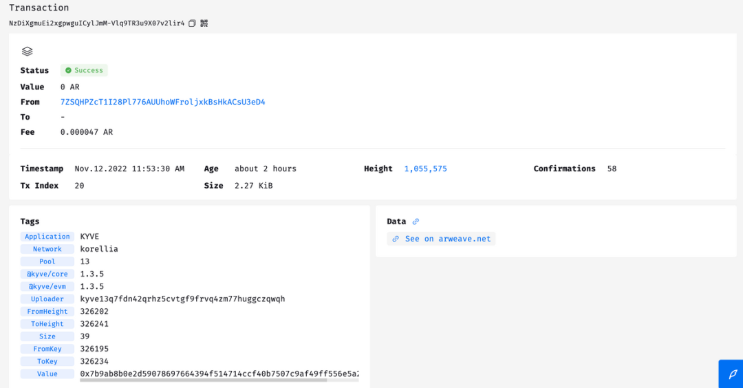Click the Pool tag label
The image size is (743, 388).
pos(47,261)
